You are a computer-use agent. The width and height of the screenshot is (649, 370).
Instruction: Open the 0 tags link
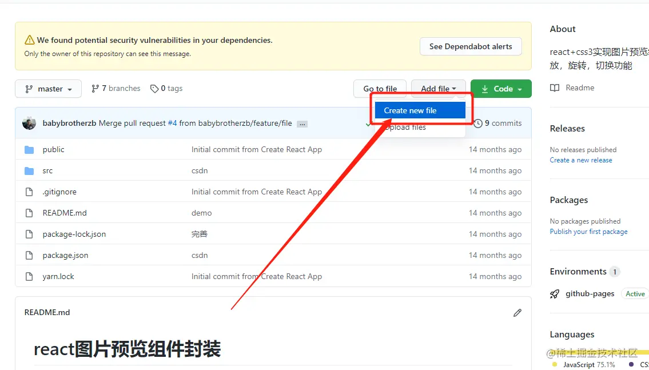click(166, 89)
